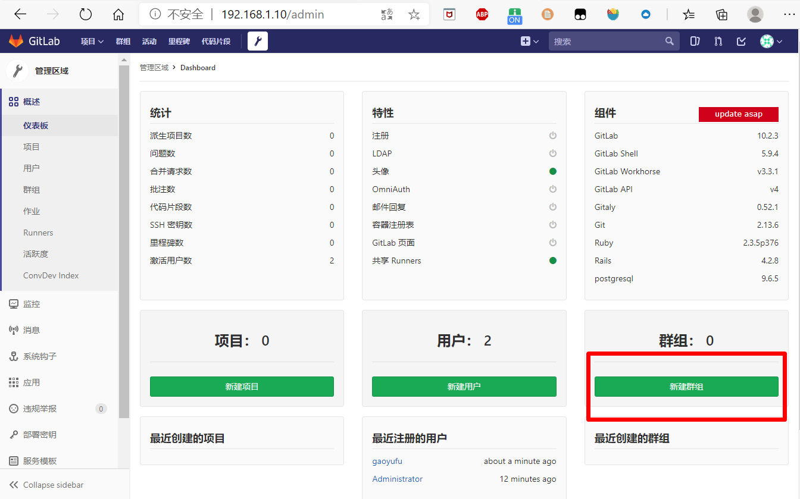Select the 部署密钥 key icon in sidebar
This screenshot has width=800, height=499.
14,435
